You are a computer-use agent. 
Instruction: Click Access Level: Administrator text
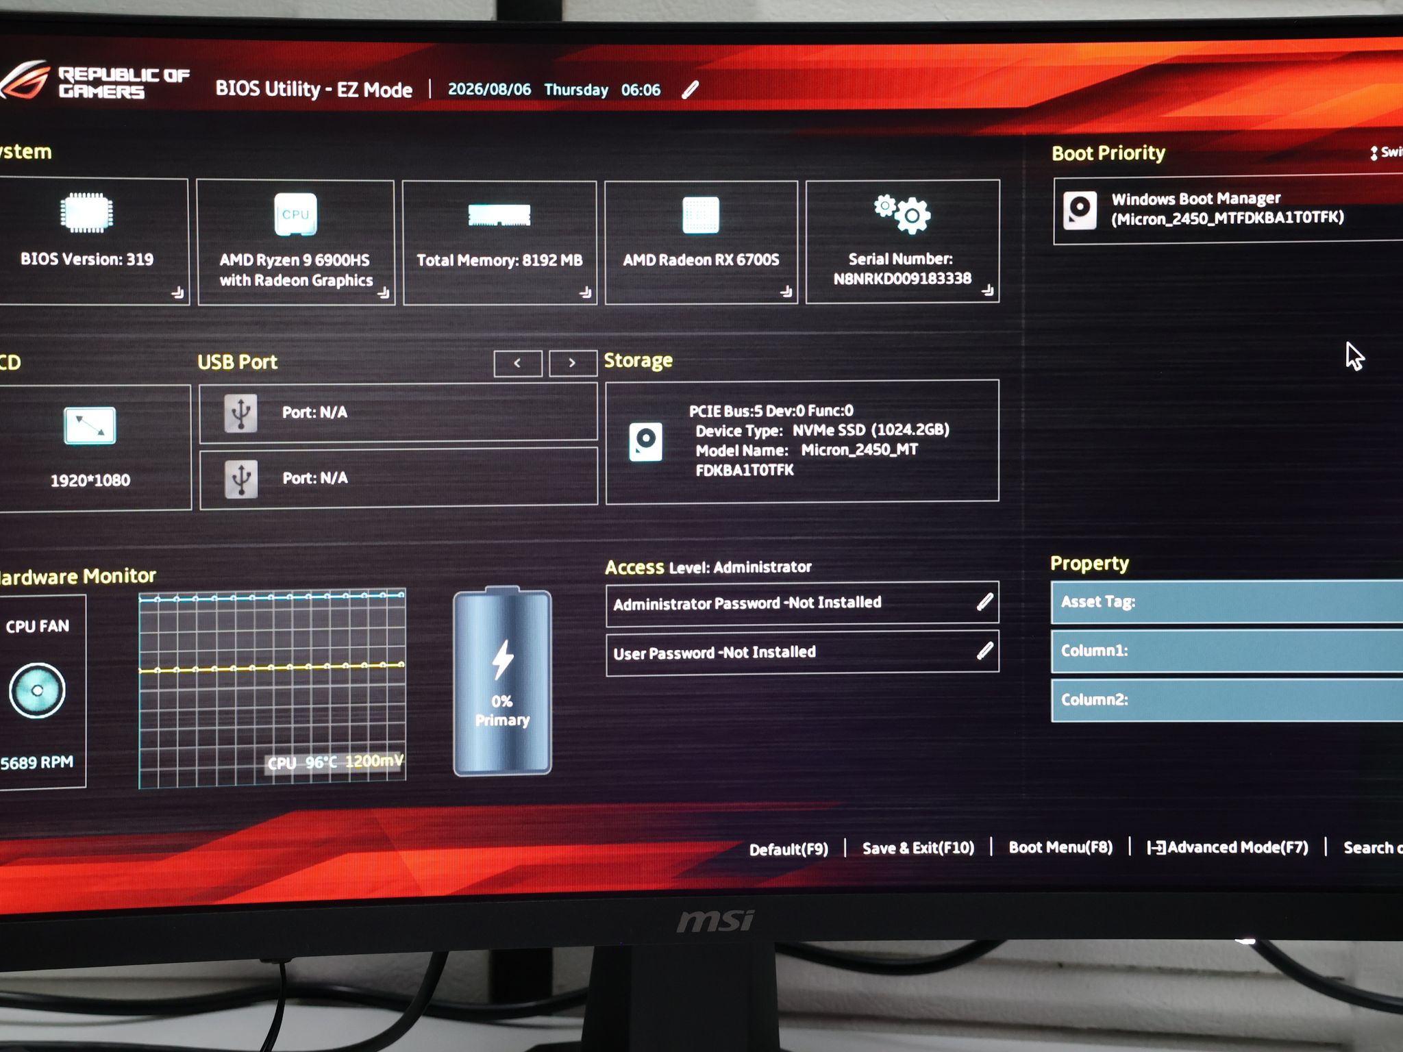(708, 567)
